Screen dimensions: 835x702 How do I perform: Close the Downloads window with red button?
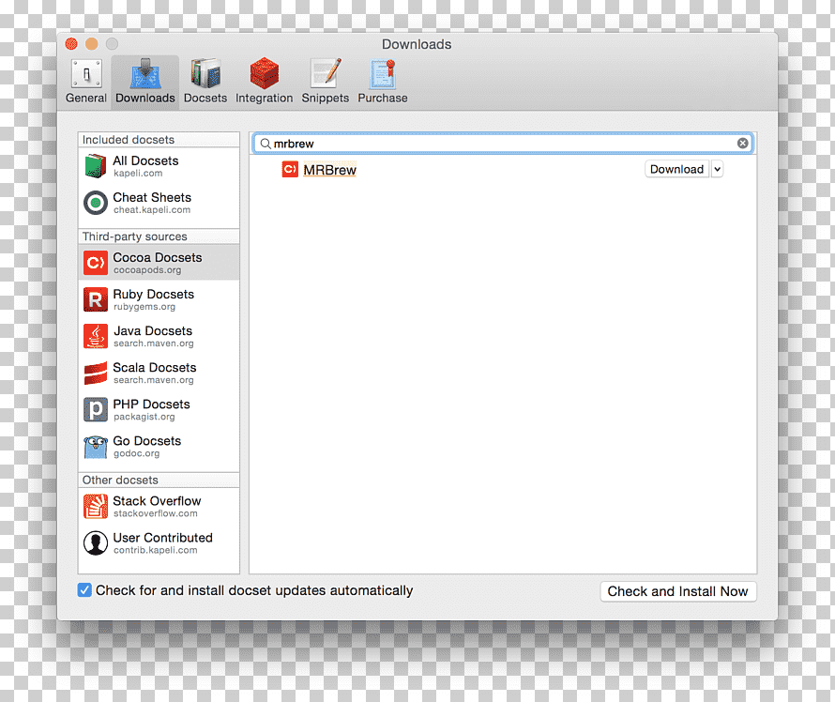(71, 44)
